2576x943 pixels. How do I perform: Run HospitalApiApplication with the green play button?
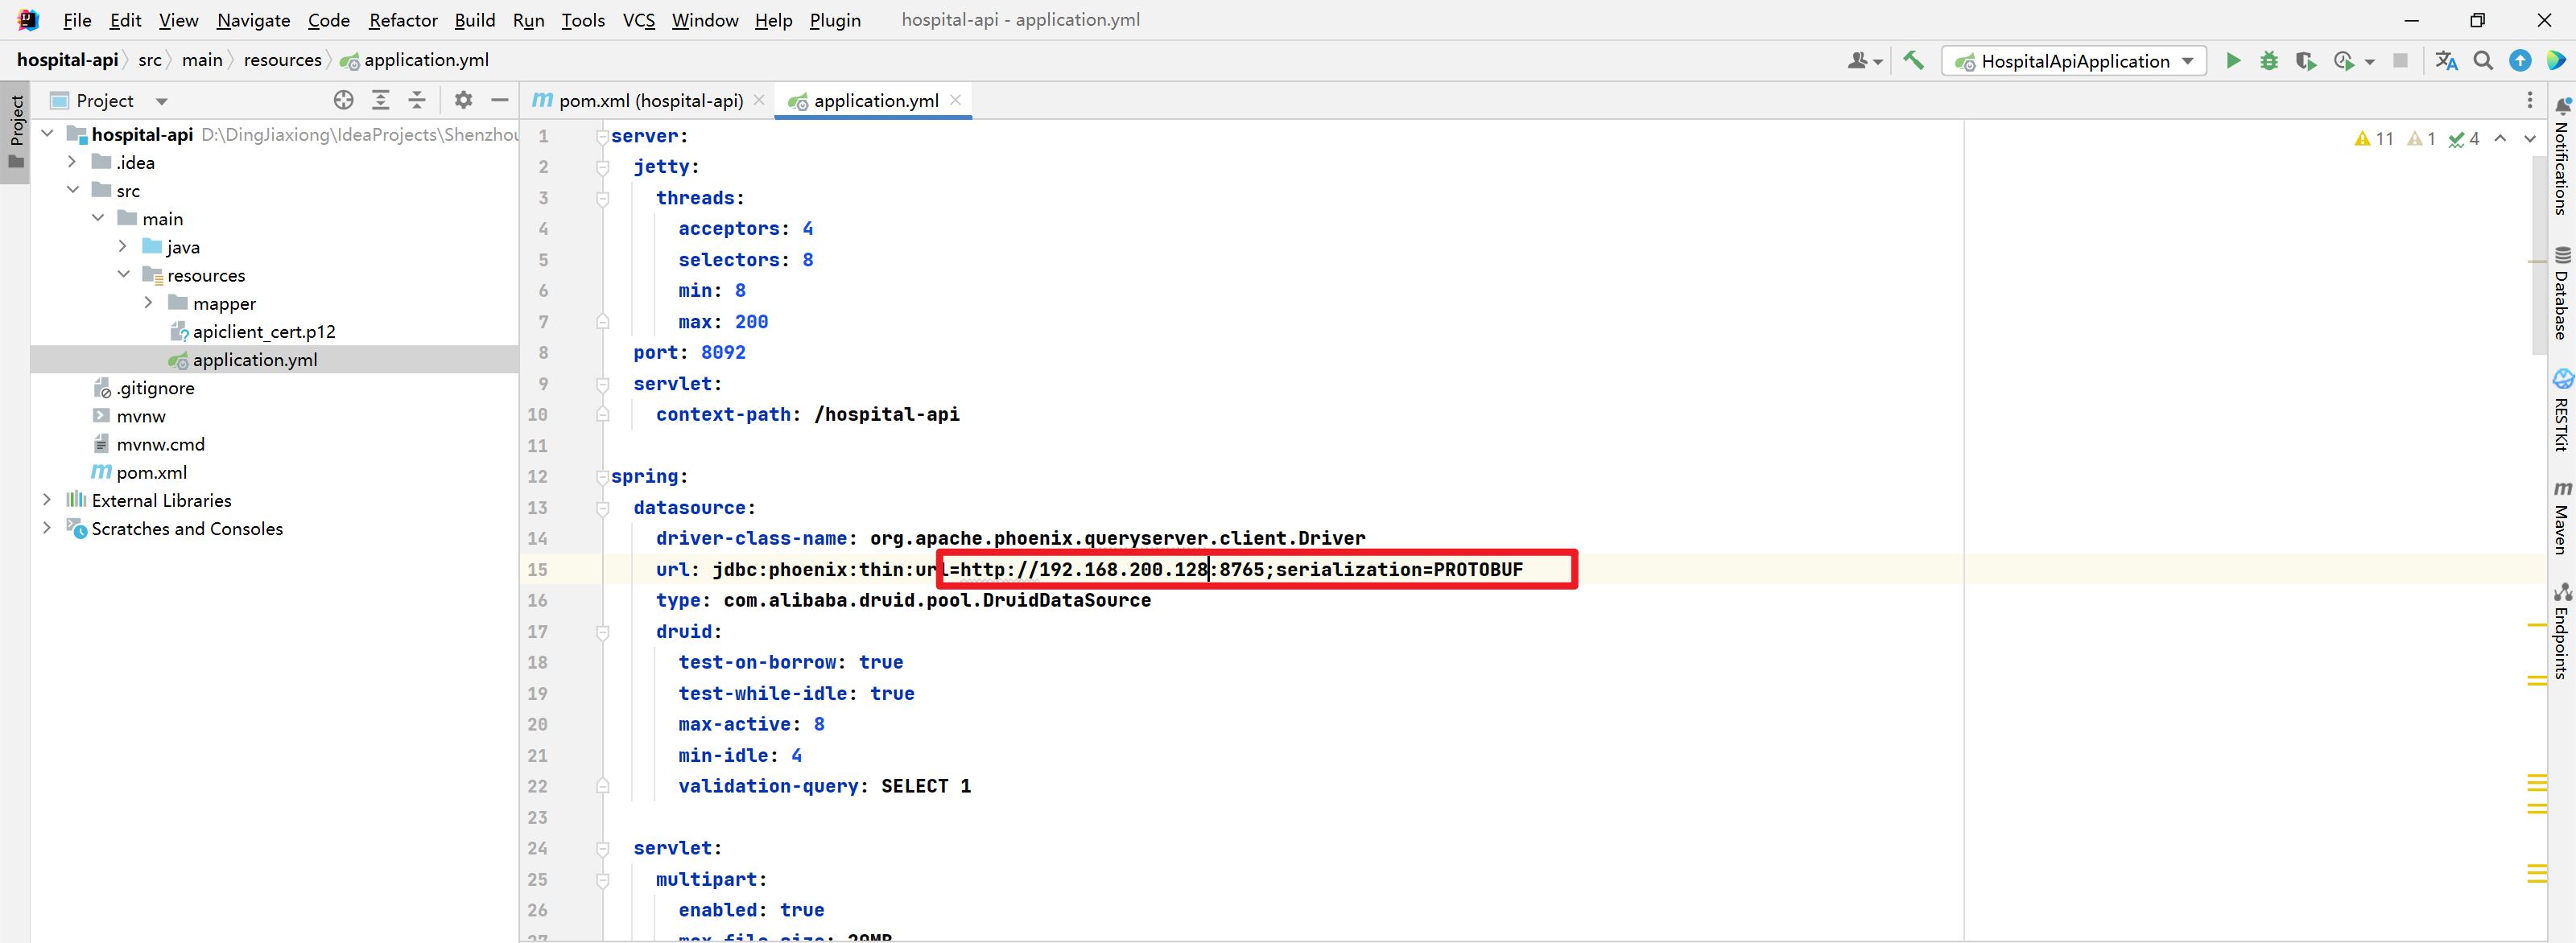(2233, 61)
